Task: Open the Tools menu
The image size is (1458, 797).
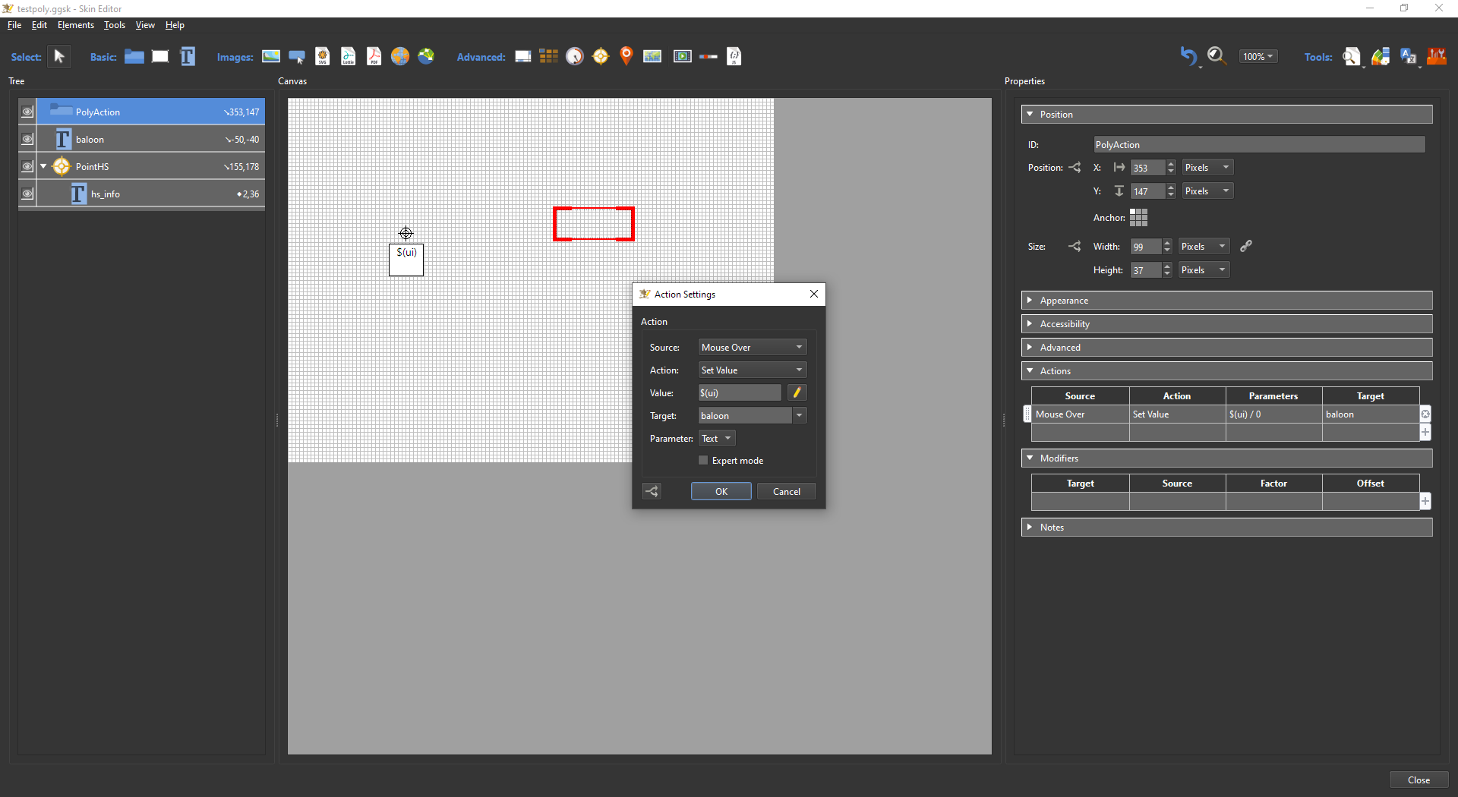Action: [x=115, y=25]
